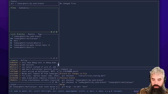This screenshot has width=168, height=94.
Task: Select commit 196db31c allow simultaneous variable
Action: (34, 80)
